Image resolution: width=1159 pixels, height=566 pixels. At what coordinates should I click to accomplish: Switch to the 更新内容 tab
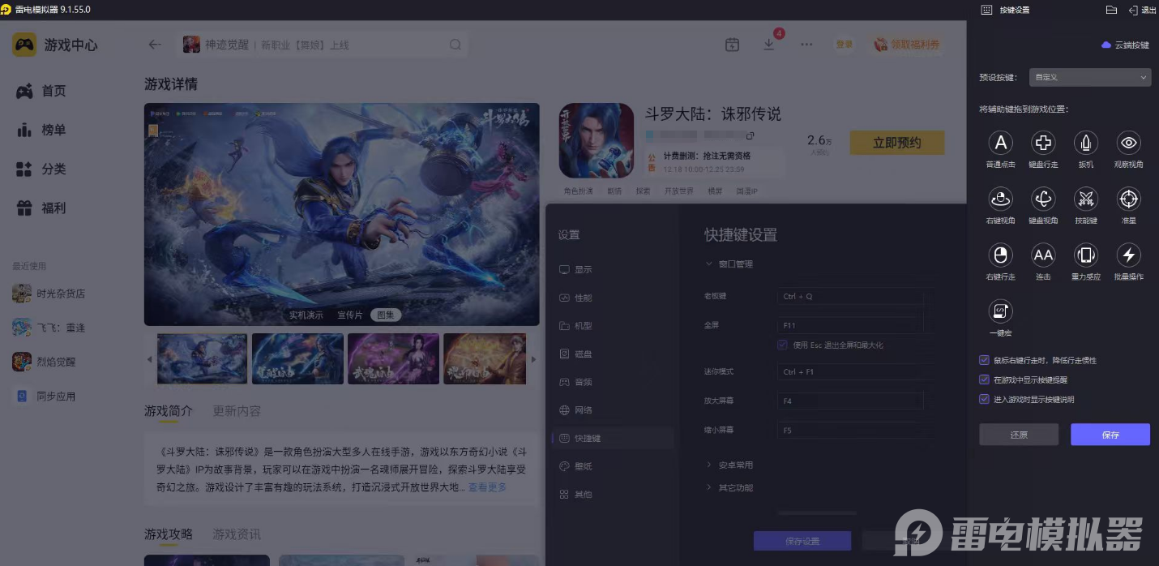coord(237,411)
